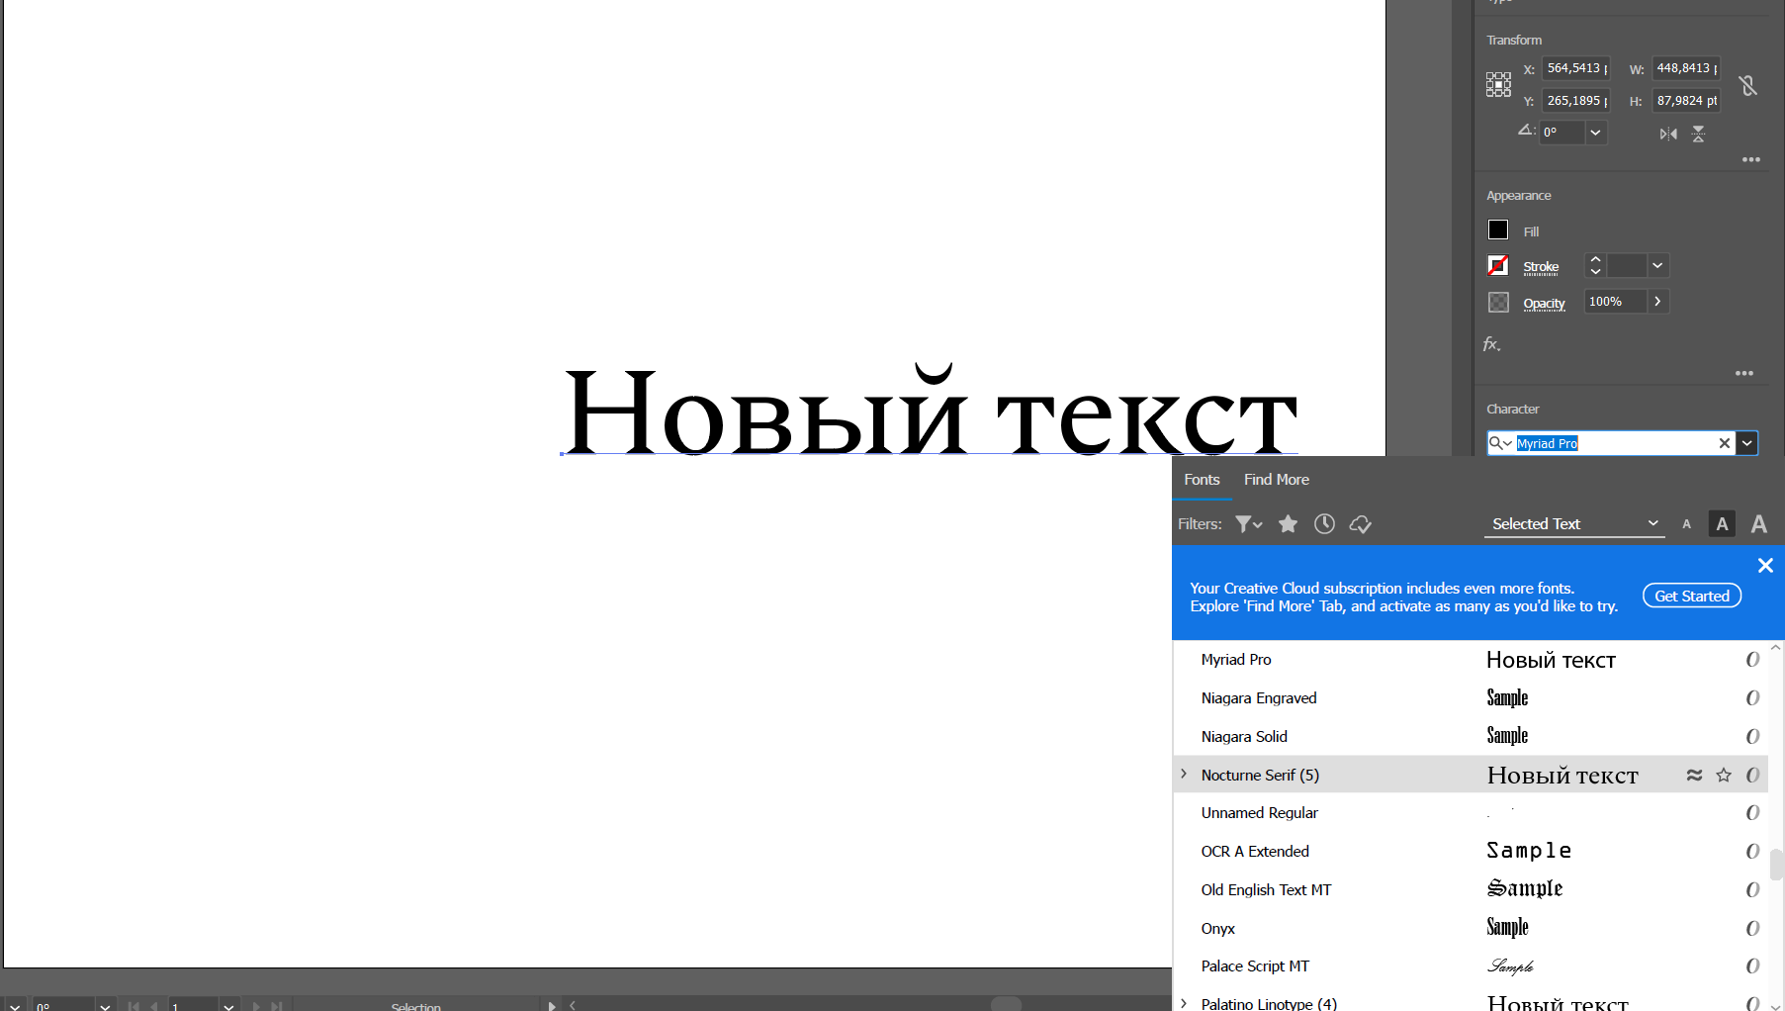Open the rotation angle dropdown
1785x1011 pixels.
pos(1594,132)
